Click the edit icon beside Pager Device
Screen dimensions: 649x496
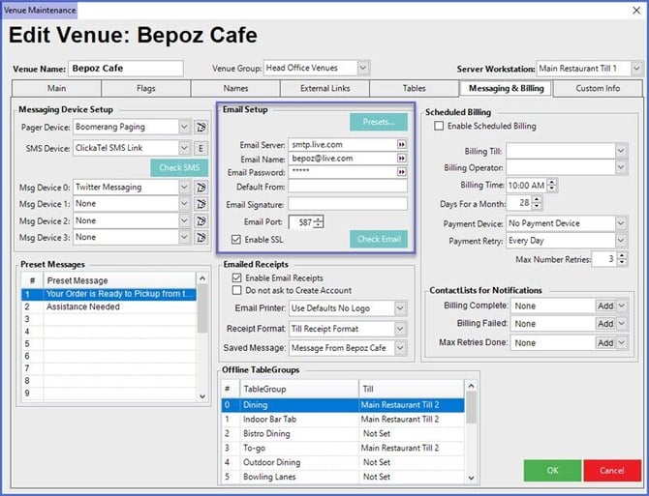[201, 128]
